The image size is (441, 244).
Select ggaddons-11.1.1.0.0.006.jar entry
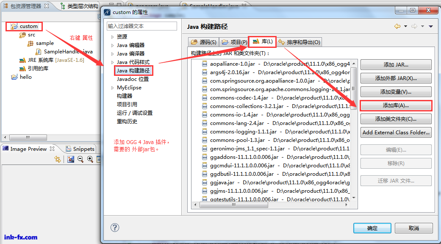coord(276,157)
